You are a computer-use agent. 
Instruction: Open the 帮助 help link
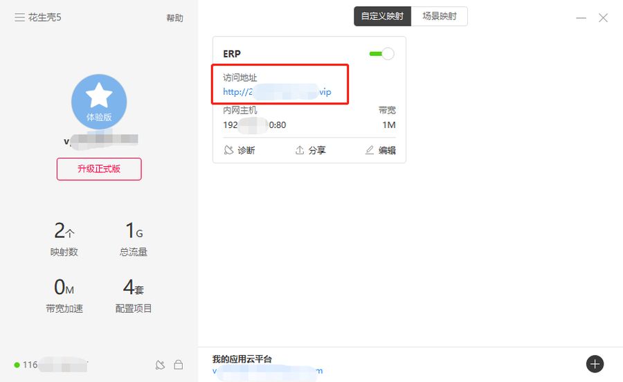point(174,18)
